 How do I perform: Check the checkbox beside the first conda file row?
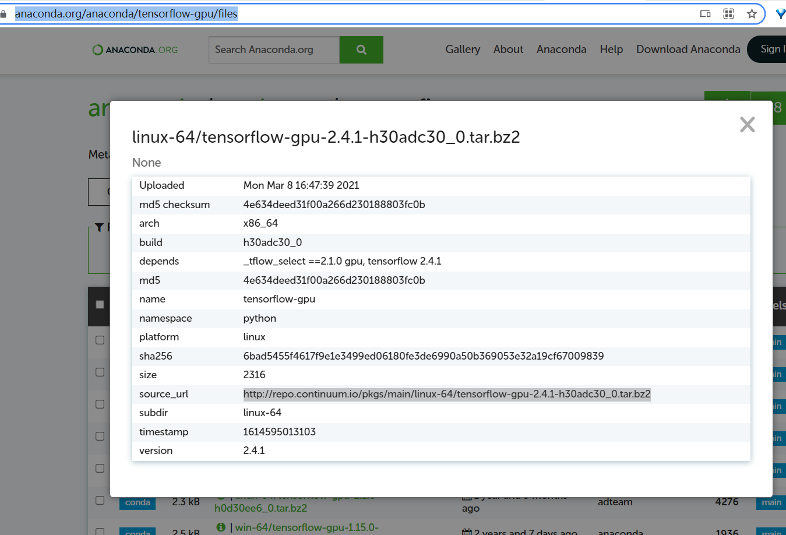point(100,340)
